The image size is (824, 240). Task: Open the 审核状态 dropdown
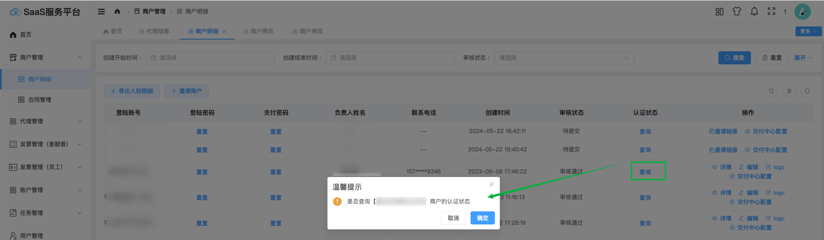[x=564, y=58]
